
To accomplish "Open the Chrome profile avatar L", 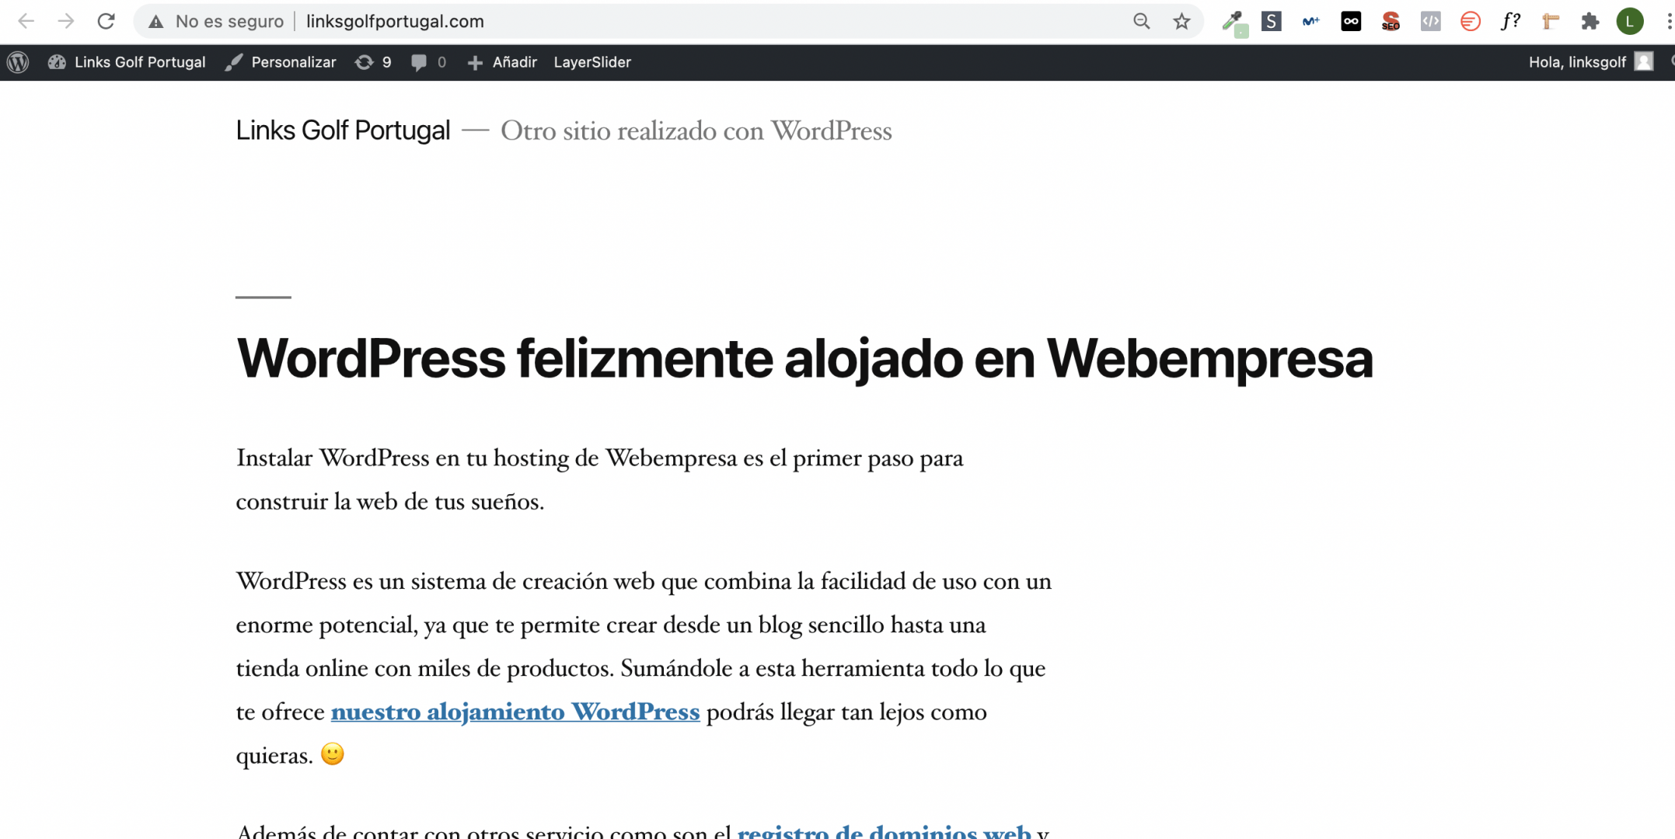I will (x=1630, y=21).
